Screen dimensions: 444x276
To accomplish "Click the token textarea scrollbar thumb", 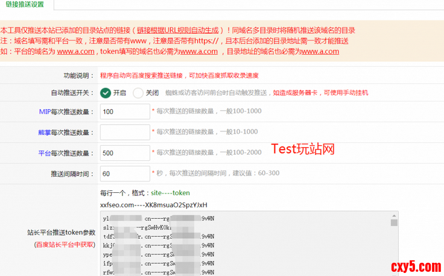I will tap(394, 223).
